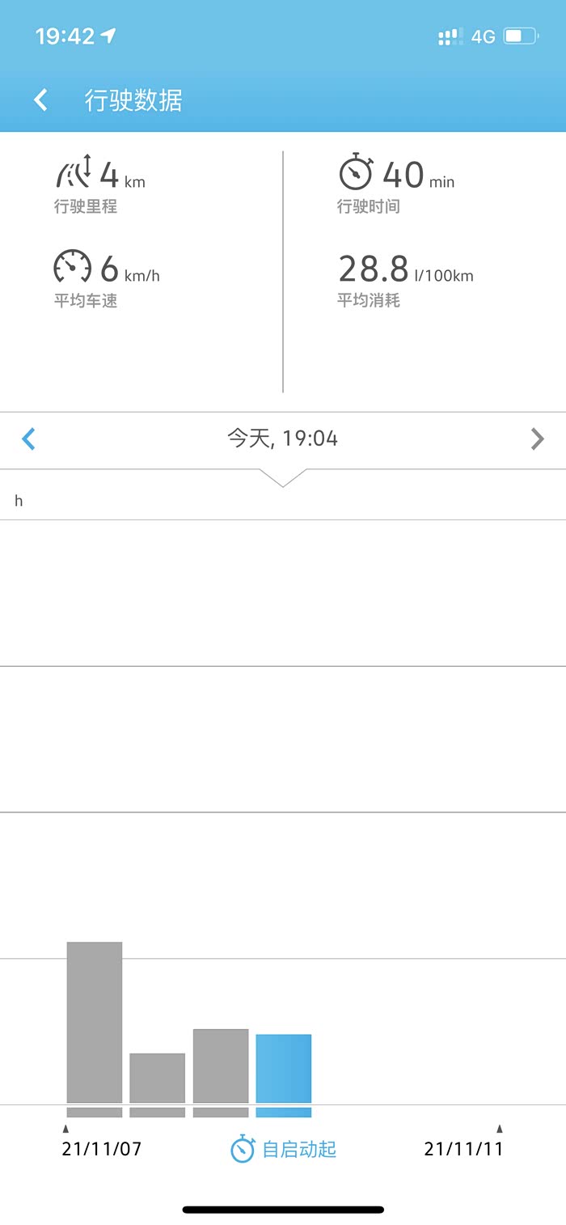The image size is (566, 1225).
Task: Tap the location arrow in status bar
Action: (x=108, y=36)
